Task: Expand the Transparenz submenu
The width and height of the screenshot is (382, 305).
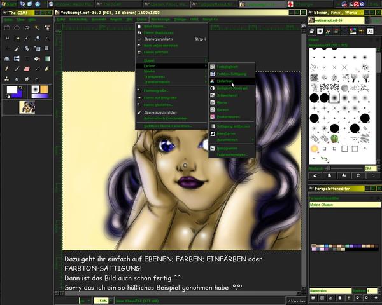Action: [x=172, y=77]
